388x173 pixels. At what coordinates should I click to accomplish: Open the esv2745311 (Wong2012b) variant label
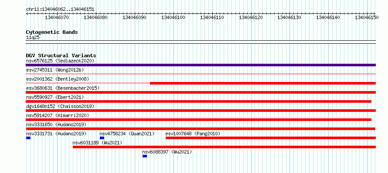coord(55,70)
